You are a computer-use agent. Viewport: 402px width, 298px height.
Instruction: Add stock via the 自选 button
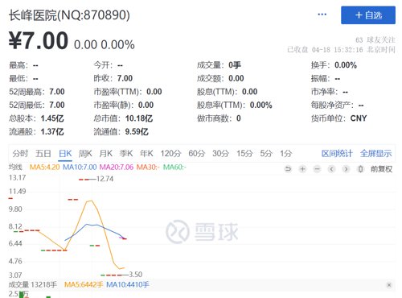point(368,15)
